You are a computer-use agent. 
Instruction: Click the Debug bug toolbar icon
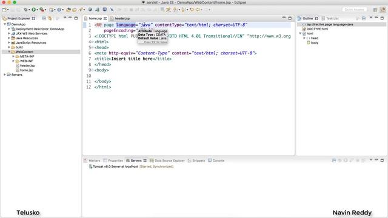(x=25, y=10)
